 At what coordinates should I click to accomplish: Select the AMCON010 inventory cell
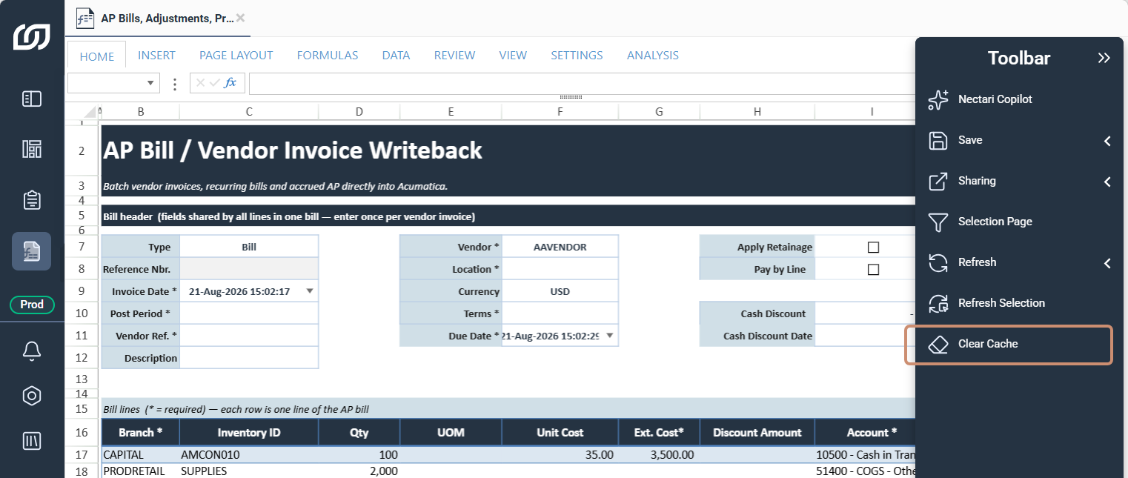[x=249, y=455]
